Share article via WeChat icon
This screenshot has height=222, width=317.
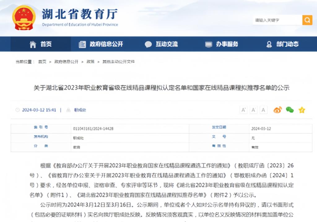(290, 110)
